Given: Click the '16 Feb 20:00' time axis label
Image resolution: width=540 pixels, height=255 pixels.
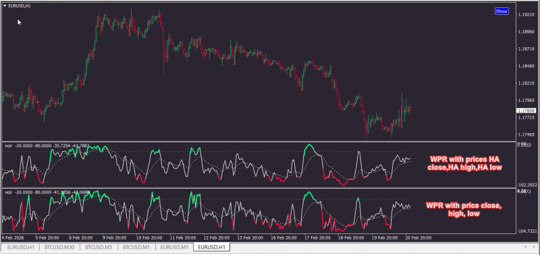Looking at the screenshot, I should pos(284,237).
